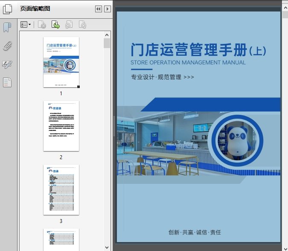The image size is (288, 251).
Task: Click thumbnail panel scroll down arrow
Action: coord(107,248)
